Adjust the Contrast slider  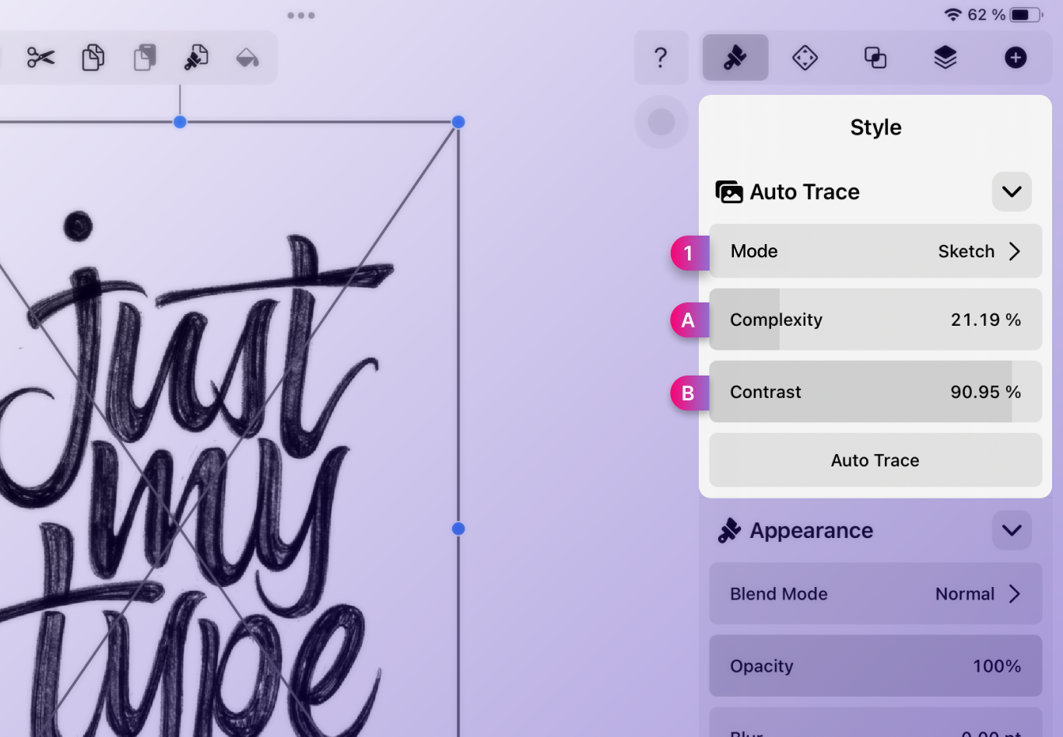coord(875,392)
